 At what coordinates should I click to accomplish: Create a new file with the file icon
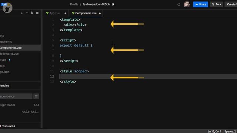(x=32, y=13)
